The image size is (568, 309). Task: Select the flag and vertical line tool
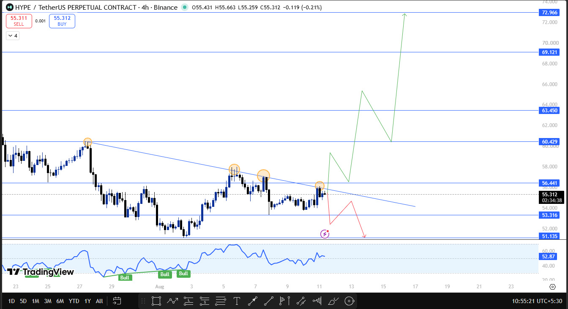(x=285, y=301)
